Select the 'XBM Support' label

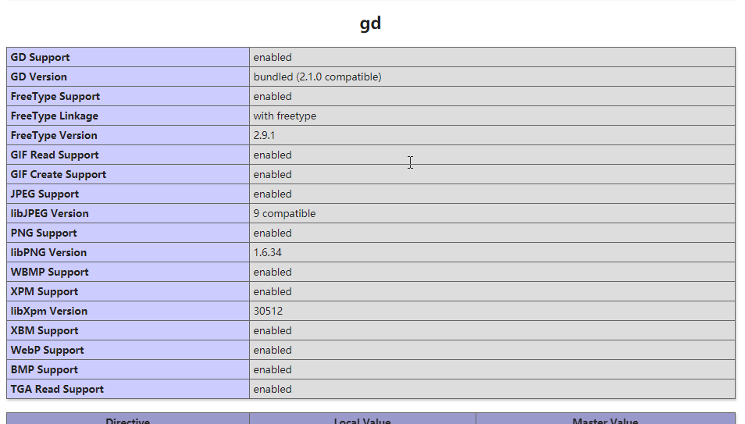click(x=45, y=330)
